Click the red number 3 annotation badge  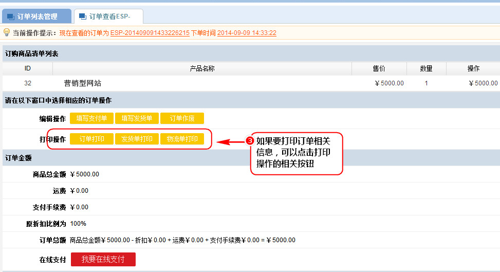pos(250,140)
